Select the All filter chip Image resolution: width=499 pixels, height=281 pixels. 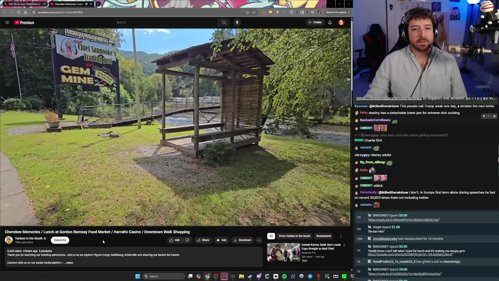coord(271,236)
